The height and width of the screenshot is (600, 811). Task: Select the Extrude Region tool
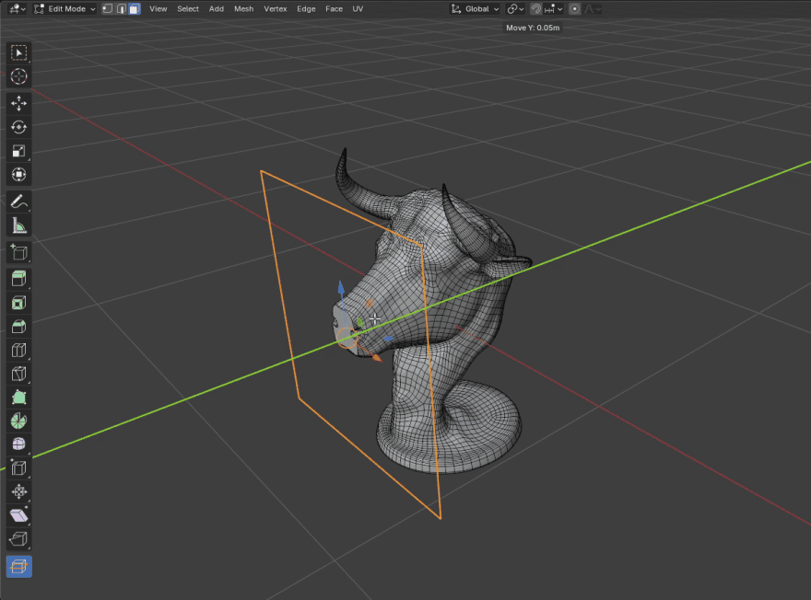(x=18, y=280)
